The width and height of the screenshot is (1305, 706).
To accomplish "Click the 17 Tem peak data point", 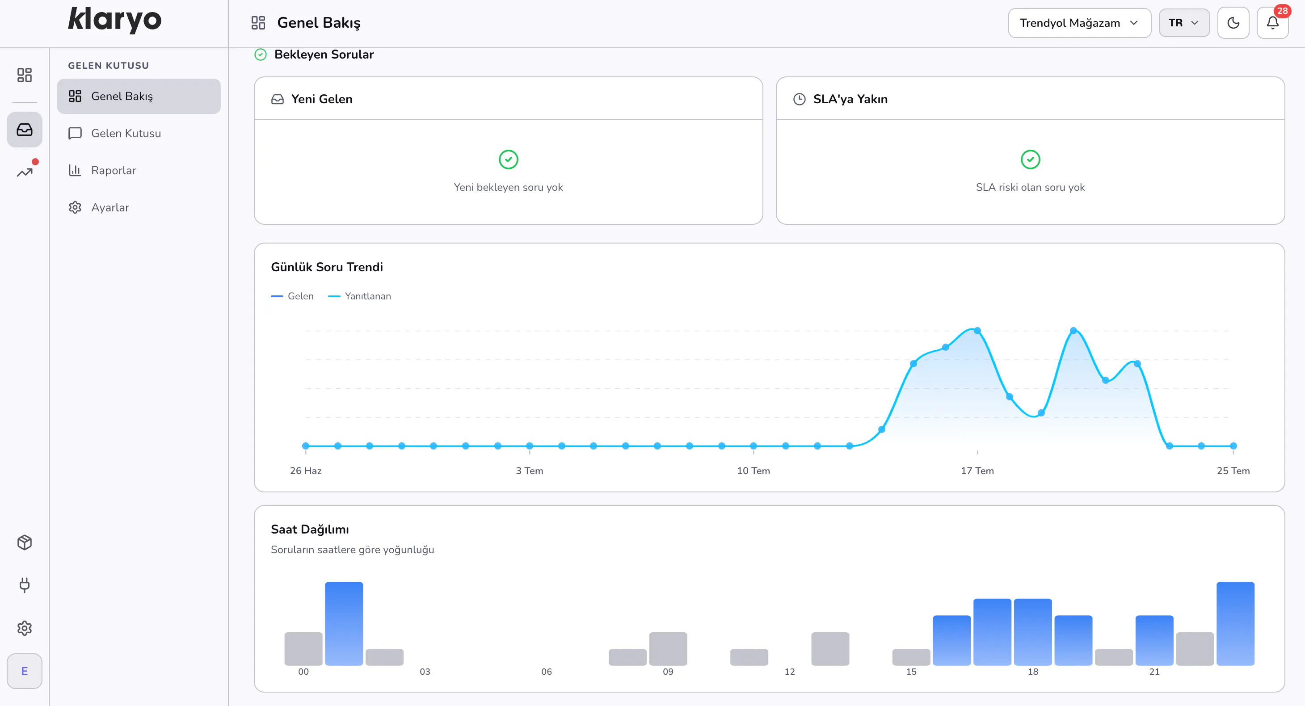I will tap(977, 331).
